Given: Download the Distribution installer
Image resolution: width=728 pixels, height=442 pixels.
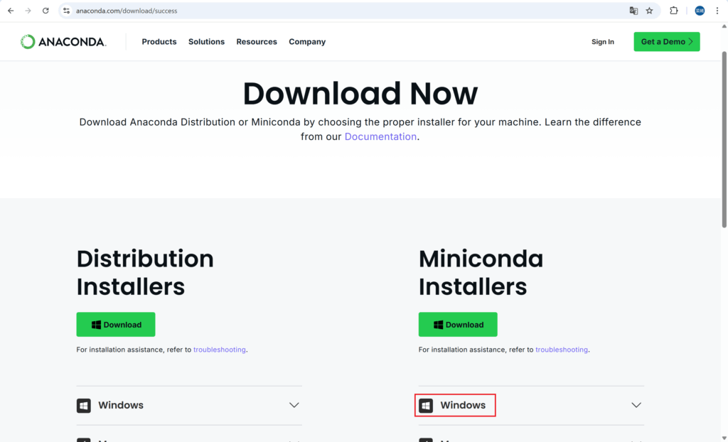Looking at the screenshot, I should pos(116,325).
